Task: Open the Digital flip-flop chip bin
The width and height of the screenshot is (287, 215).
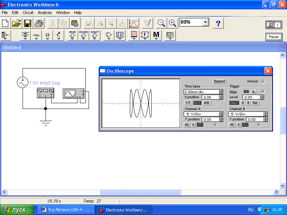Action: click(x=120, y=35)
